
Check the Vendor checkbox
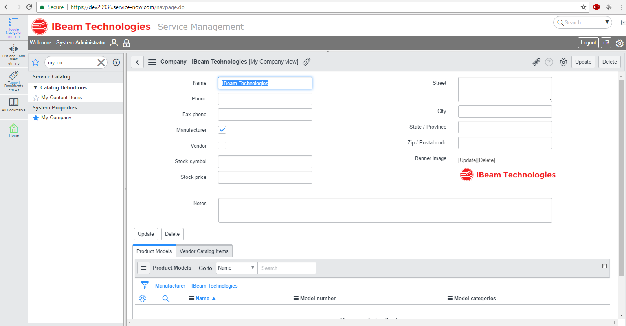tap(222, 146)
